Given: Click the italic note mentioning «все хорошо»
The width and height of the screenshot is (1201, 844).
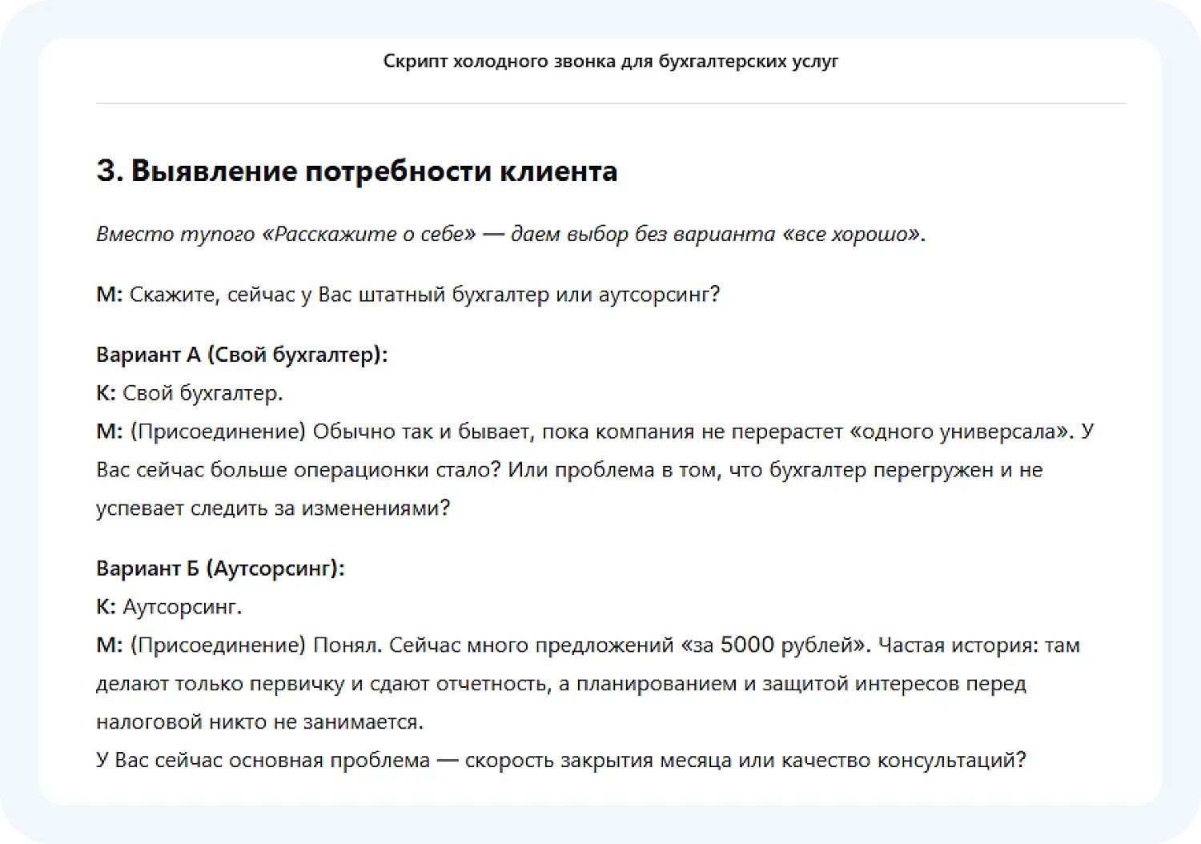Looking at the screenshot, I should [510, 234].
